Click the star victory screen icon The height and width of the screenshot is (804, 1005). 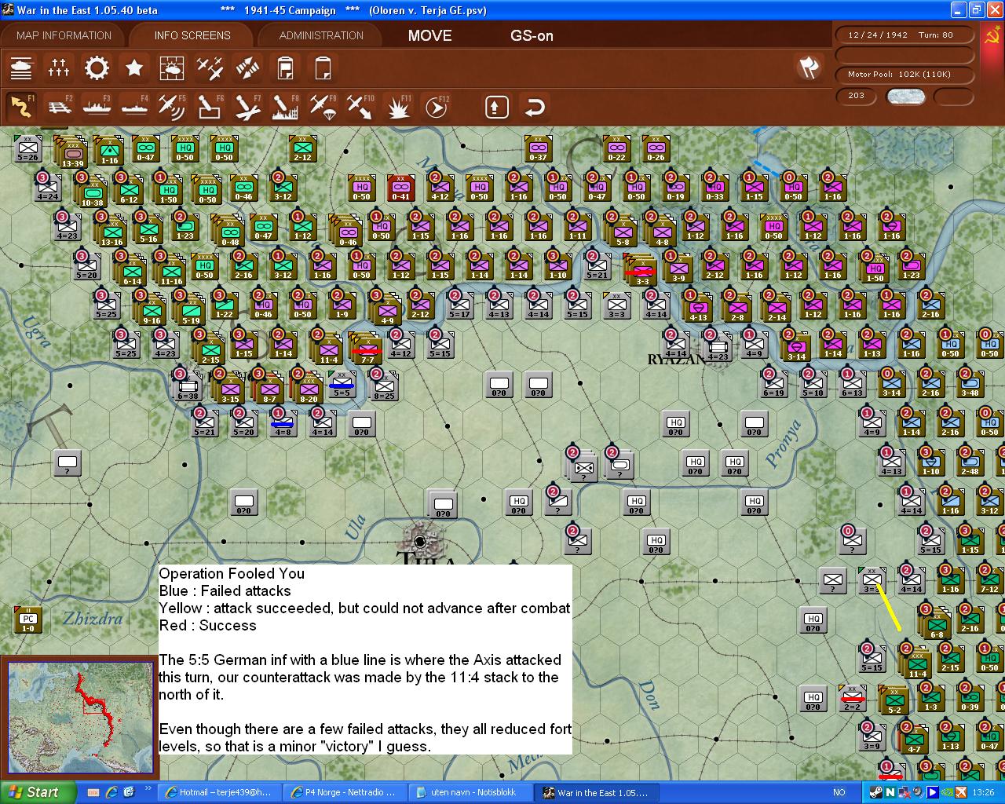tap(134, 68)
